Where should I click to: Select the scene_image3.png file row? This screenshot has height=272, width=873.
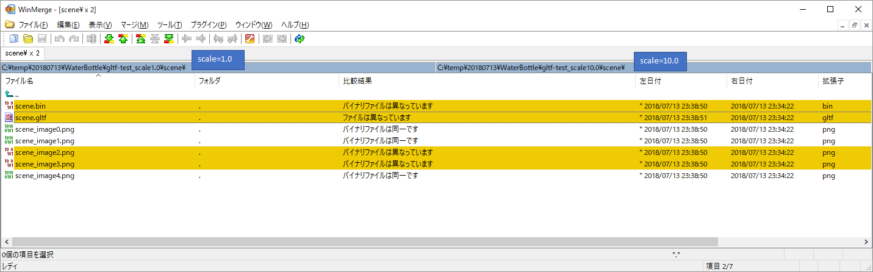(436, 163)
